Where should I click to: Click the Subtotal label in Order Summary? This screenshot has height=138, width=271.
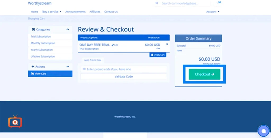click(181, 46)
